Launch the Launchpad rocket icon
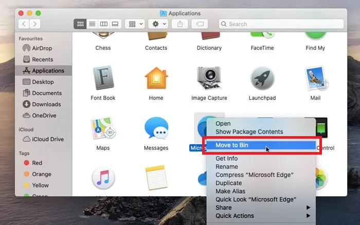The width and height of the screenshot is (360, 225). point(262,78)
